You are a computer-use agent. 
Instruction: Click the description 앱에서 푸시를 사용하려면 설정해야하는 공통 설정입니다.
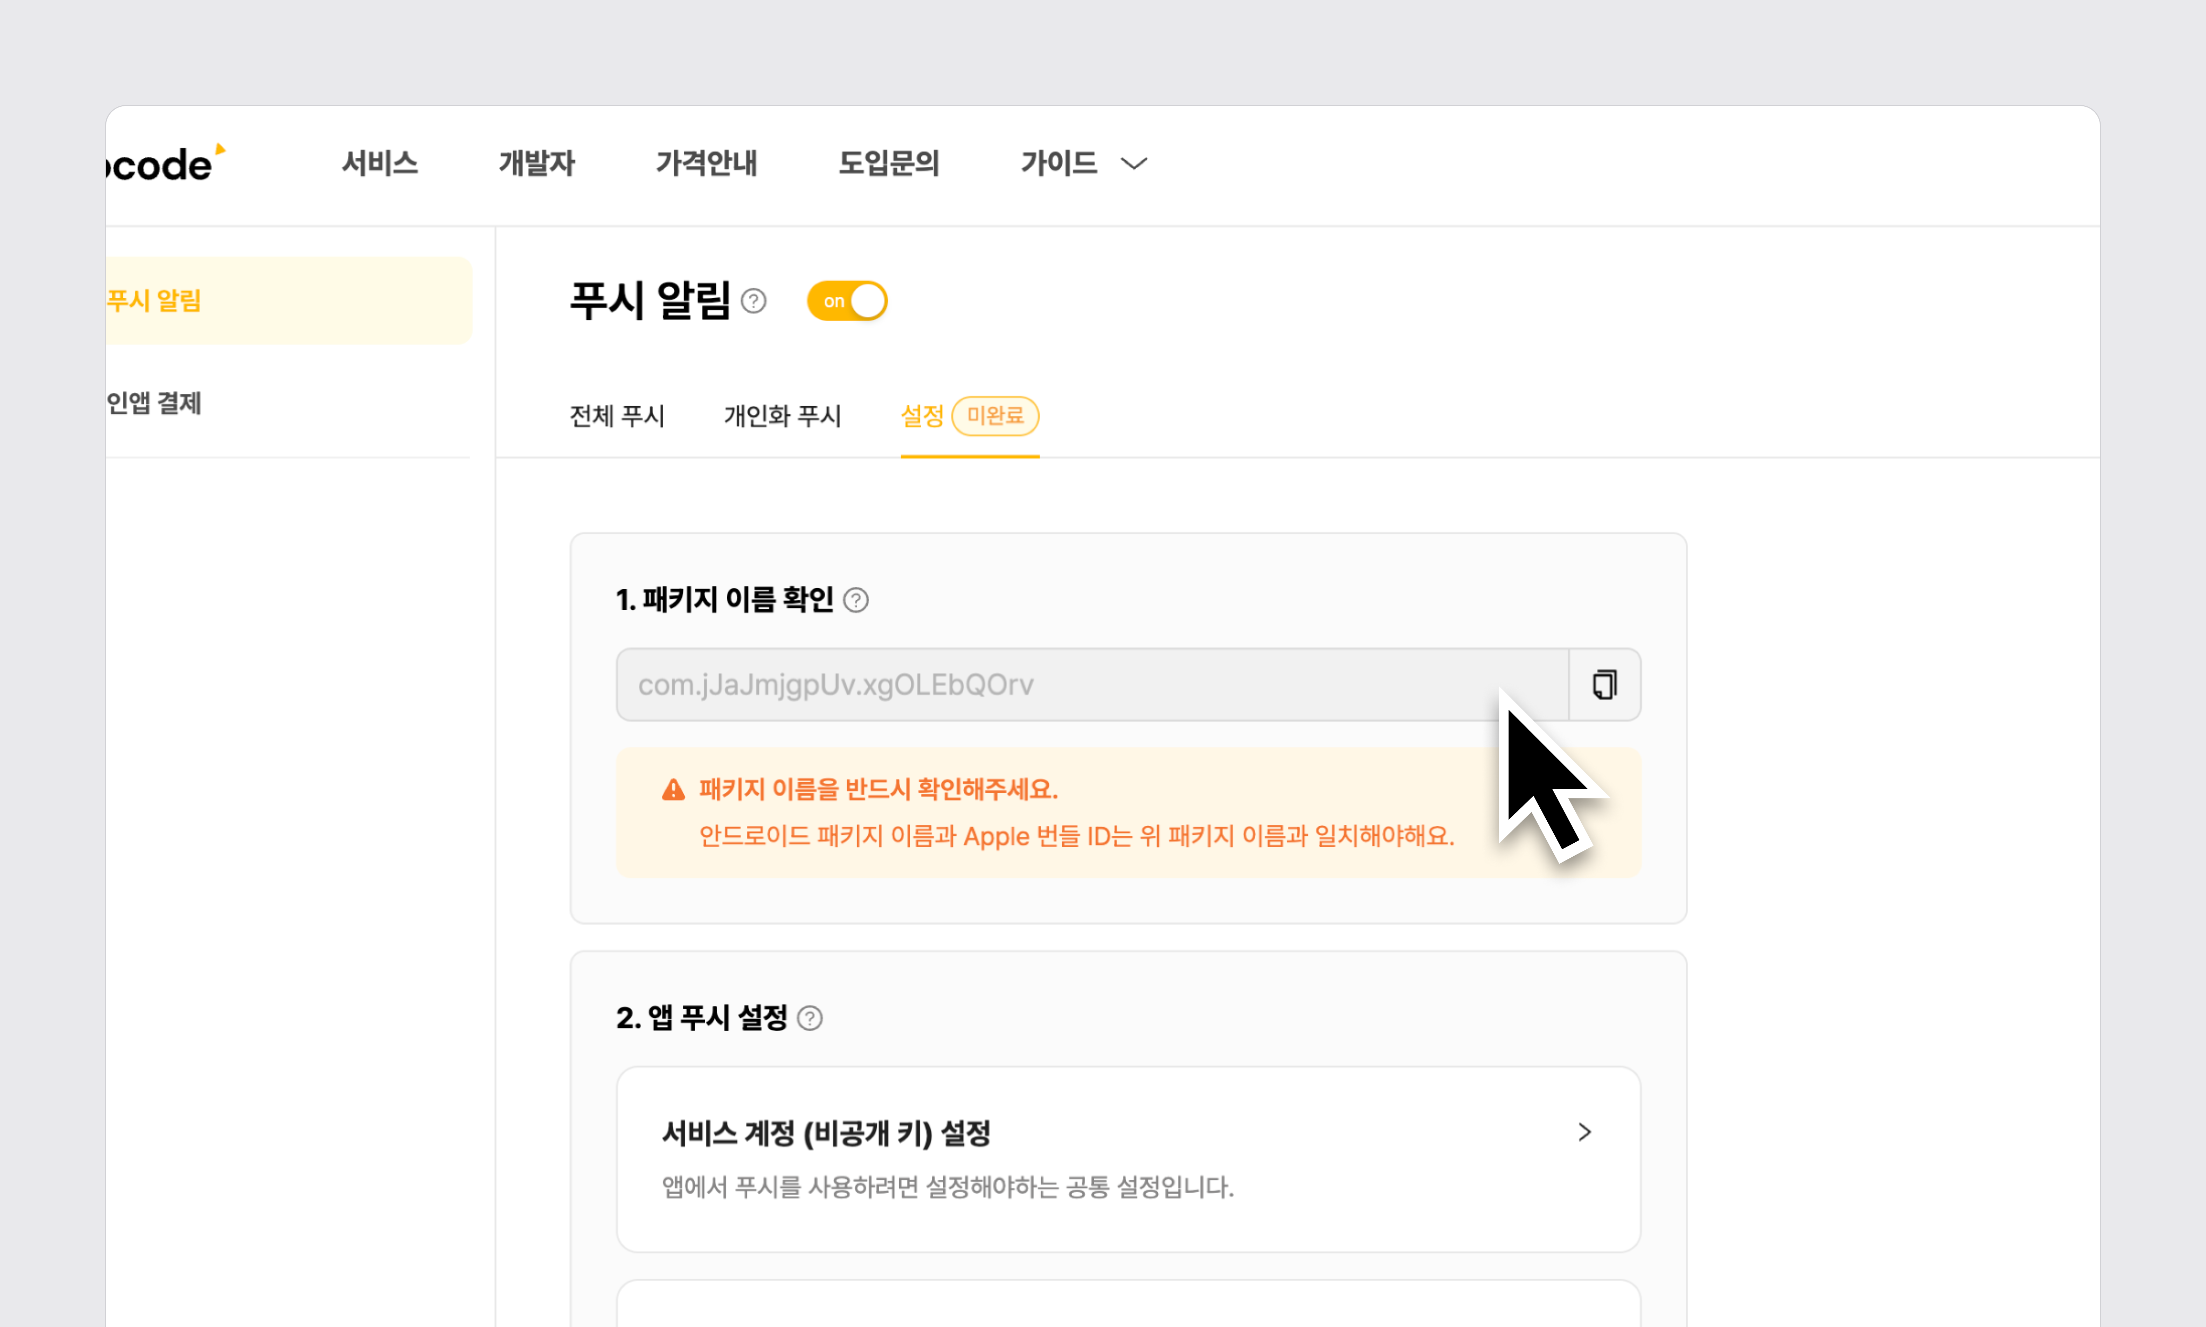(x=948, y=1187)
